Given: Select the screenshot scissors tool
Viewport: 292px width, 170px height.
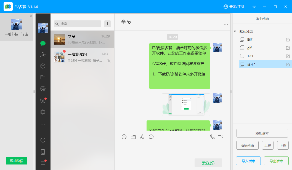Looking at the screenshot, I should (x=142, y=137).
